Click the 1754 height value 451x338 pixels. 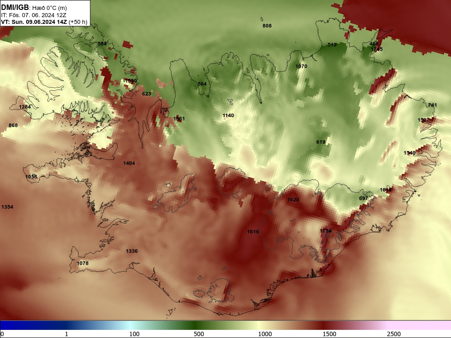click(326, 231)
